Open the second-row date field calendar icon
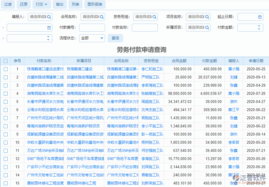 pyautogui.click(x=50, y=27)
